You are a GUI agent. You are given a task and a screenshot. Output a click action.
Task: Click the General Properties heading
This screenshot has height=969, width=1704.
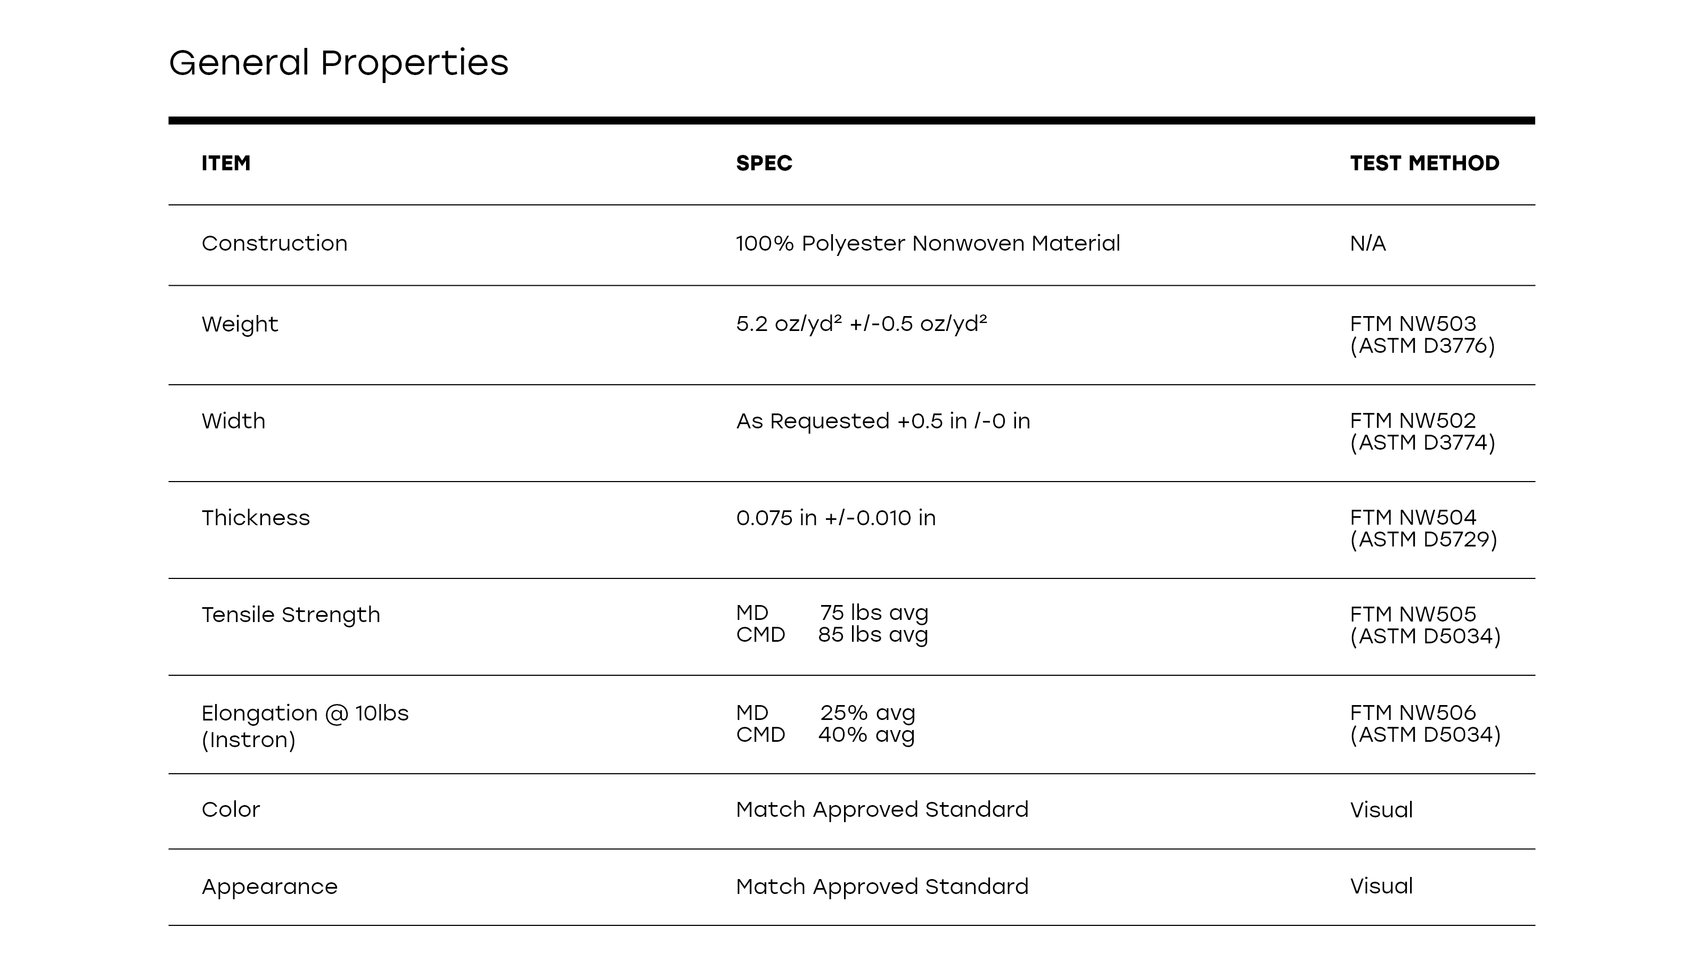338,63
